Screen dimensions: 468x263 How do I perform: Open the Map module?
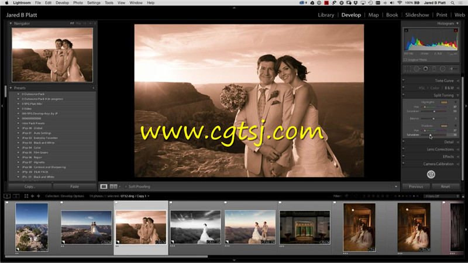(x=373, y=15)
